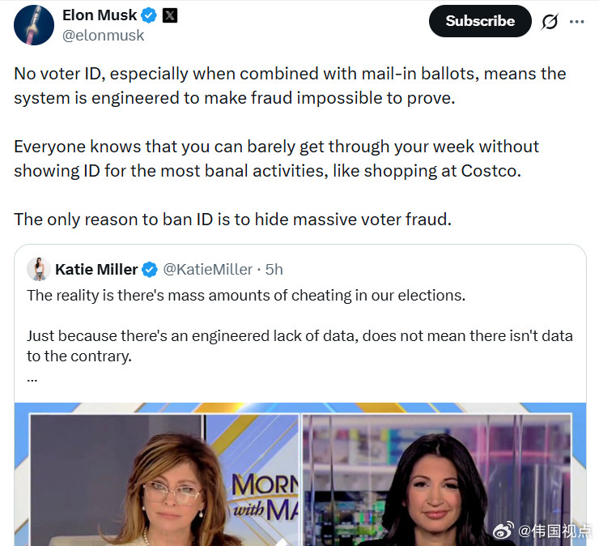Click the X affiliation badge next to Elon Musk
Image resolution: width=599 pixels, height=546 pixels.
pyautogui.click(x=170, y=15)
